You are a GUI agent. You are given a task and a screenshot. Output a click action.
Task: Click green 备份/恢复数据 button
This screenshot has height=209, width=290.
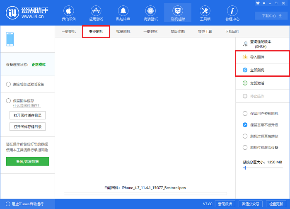(x=27, y=161)
